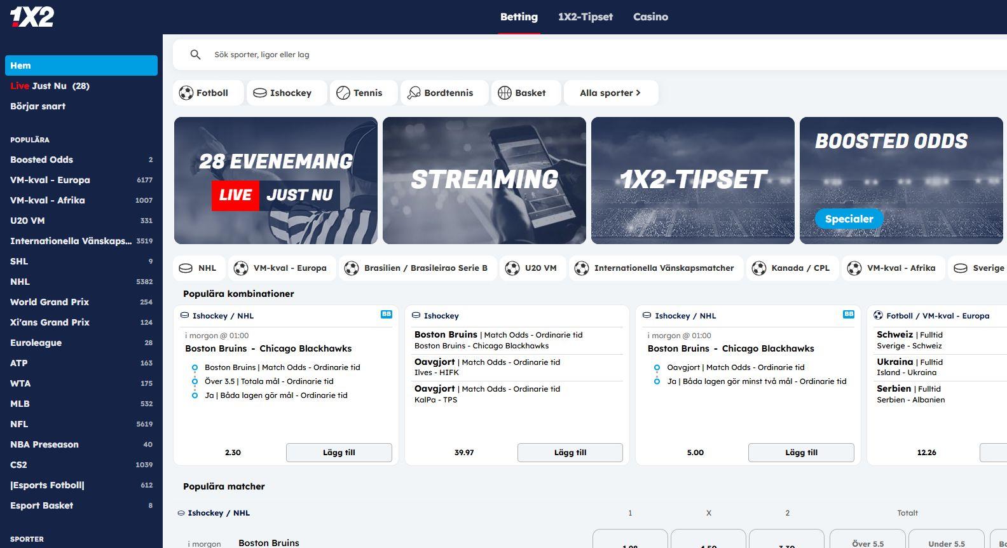Viewport: 1007px width, 548px height.
Task: Click the 1X2 logo
Action: [x=32, y=17]
